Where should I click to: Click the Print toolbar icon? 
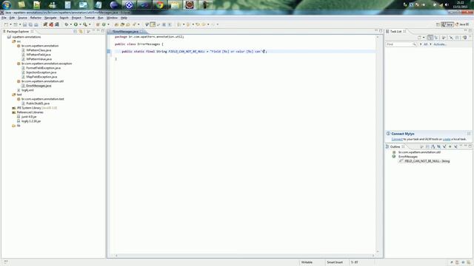tap(36, 24)
